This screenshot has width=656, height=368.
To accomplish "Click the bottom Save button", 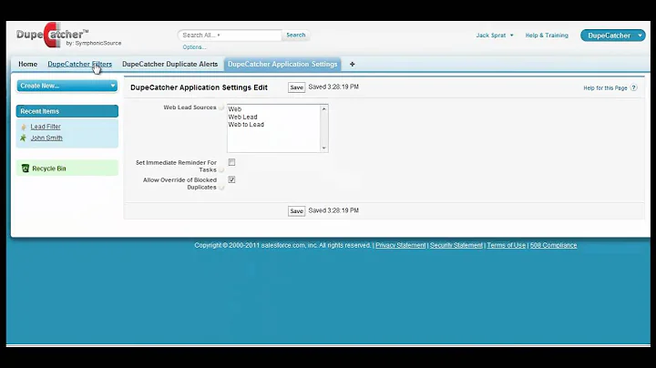I will (297, 211).
